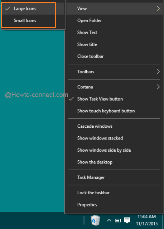Image resolution: width=164 pixels, height=229 pixels.
Task: Open the Recycle Bin taskbar icon
Action: 95,220
